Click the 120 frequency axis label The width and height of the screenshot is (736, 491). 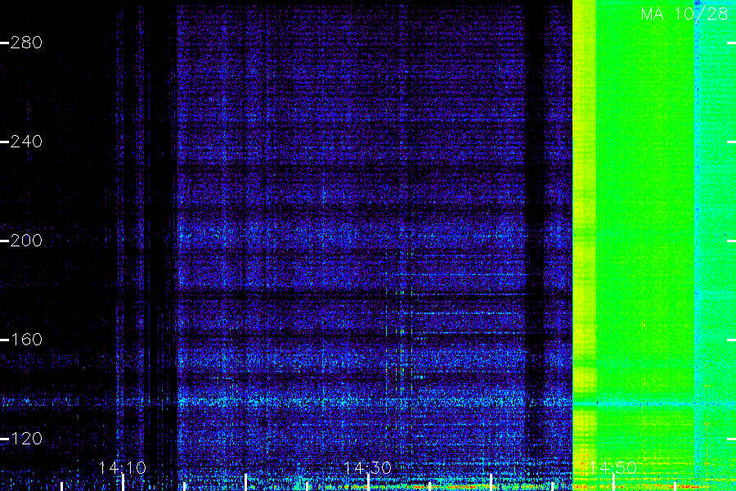26,439
